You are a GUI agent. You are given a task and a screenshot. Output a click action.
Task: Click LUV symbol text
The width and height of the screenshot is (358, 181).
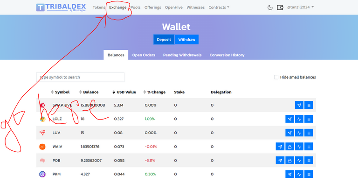[x=56, y=133]
